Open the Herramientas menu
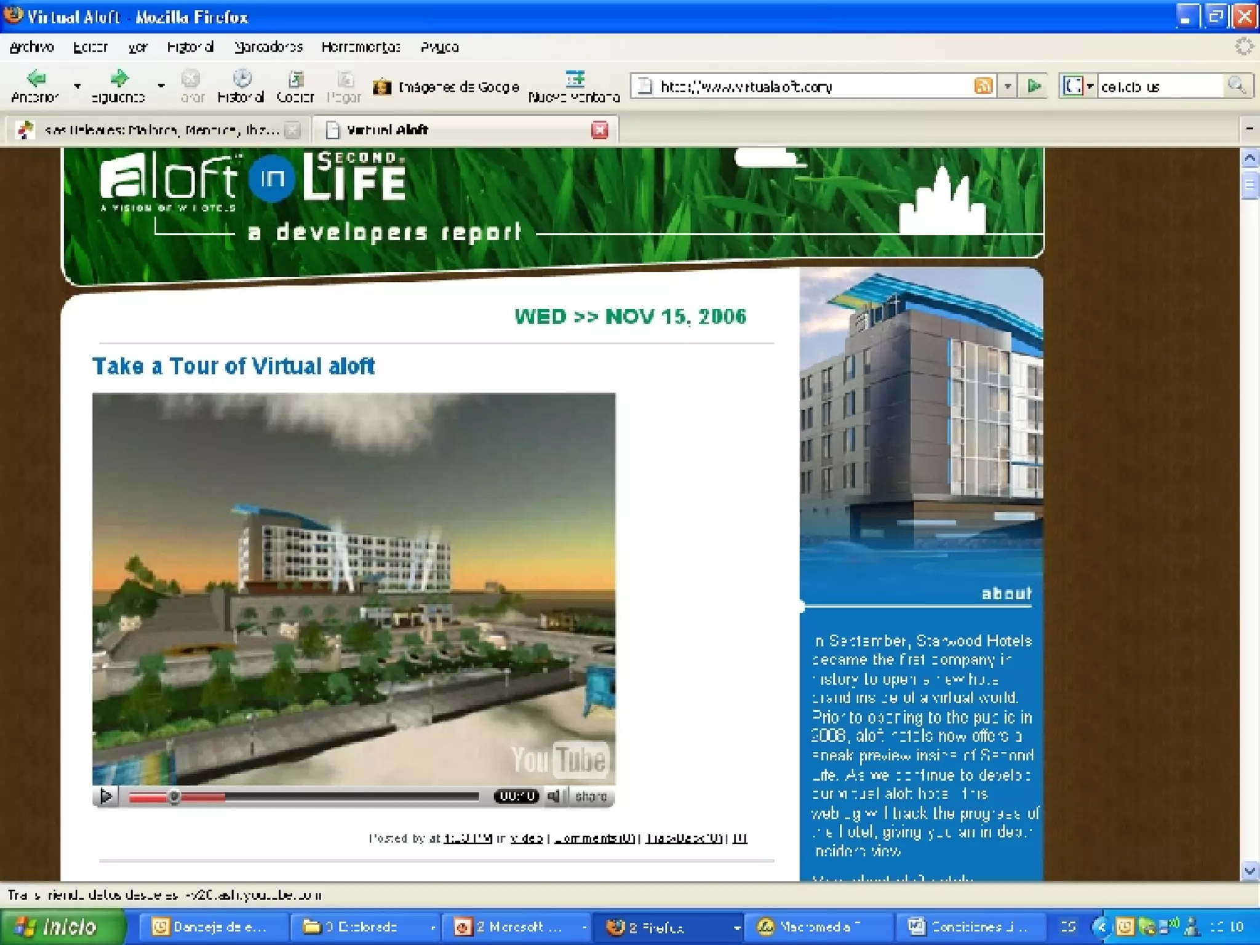 click(x=361, y=47)
